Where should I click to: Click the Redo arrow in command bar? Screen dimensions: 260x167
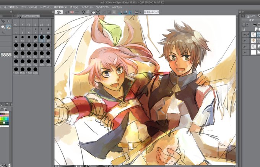coord(77,12)
